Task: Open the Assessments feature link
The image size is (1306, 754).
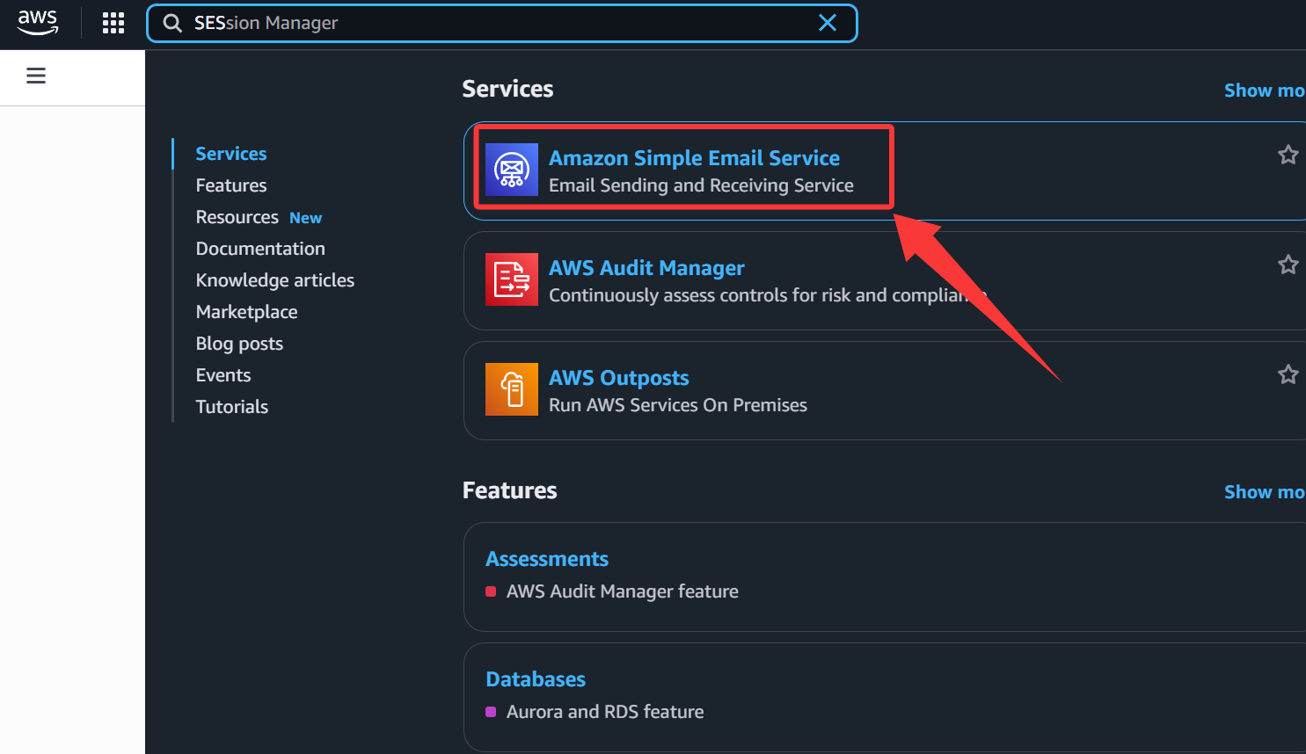Action: [x=547, y=559]
